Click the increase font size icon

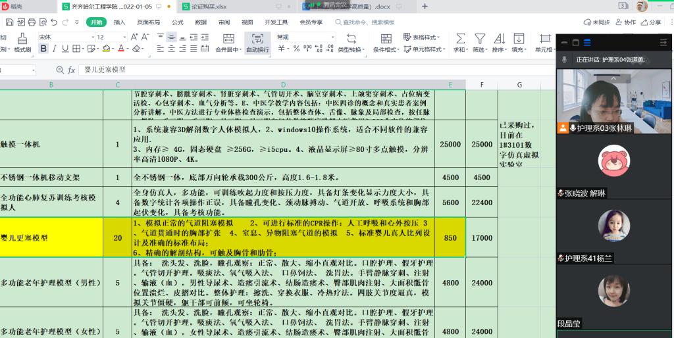pos(135,37)
